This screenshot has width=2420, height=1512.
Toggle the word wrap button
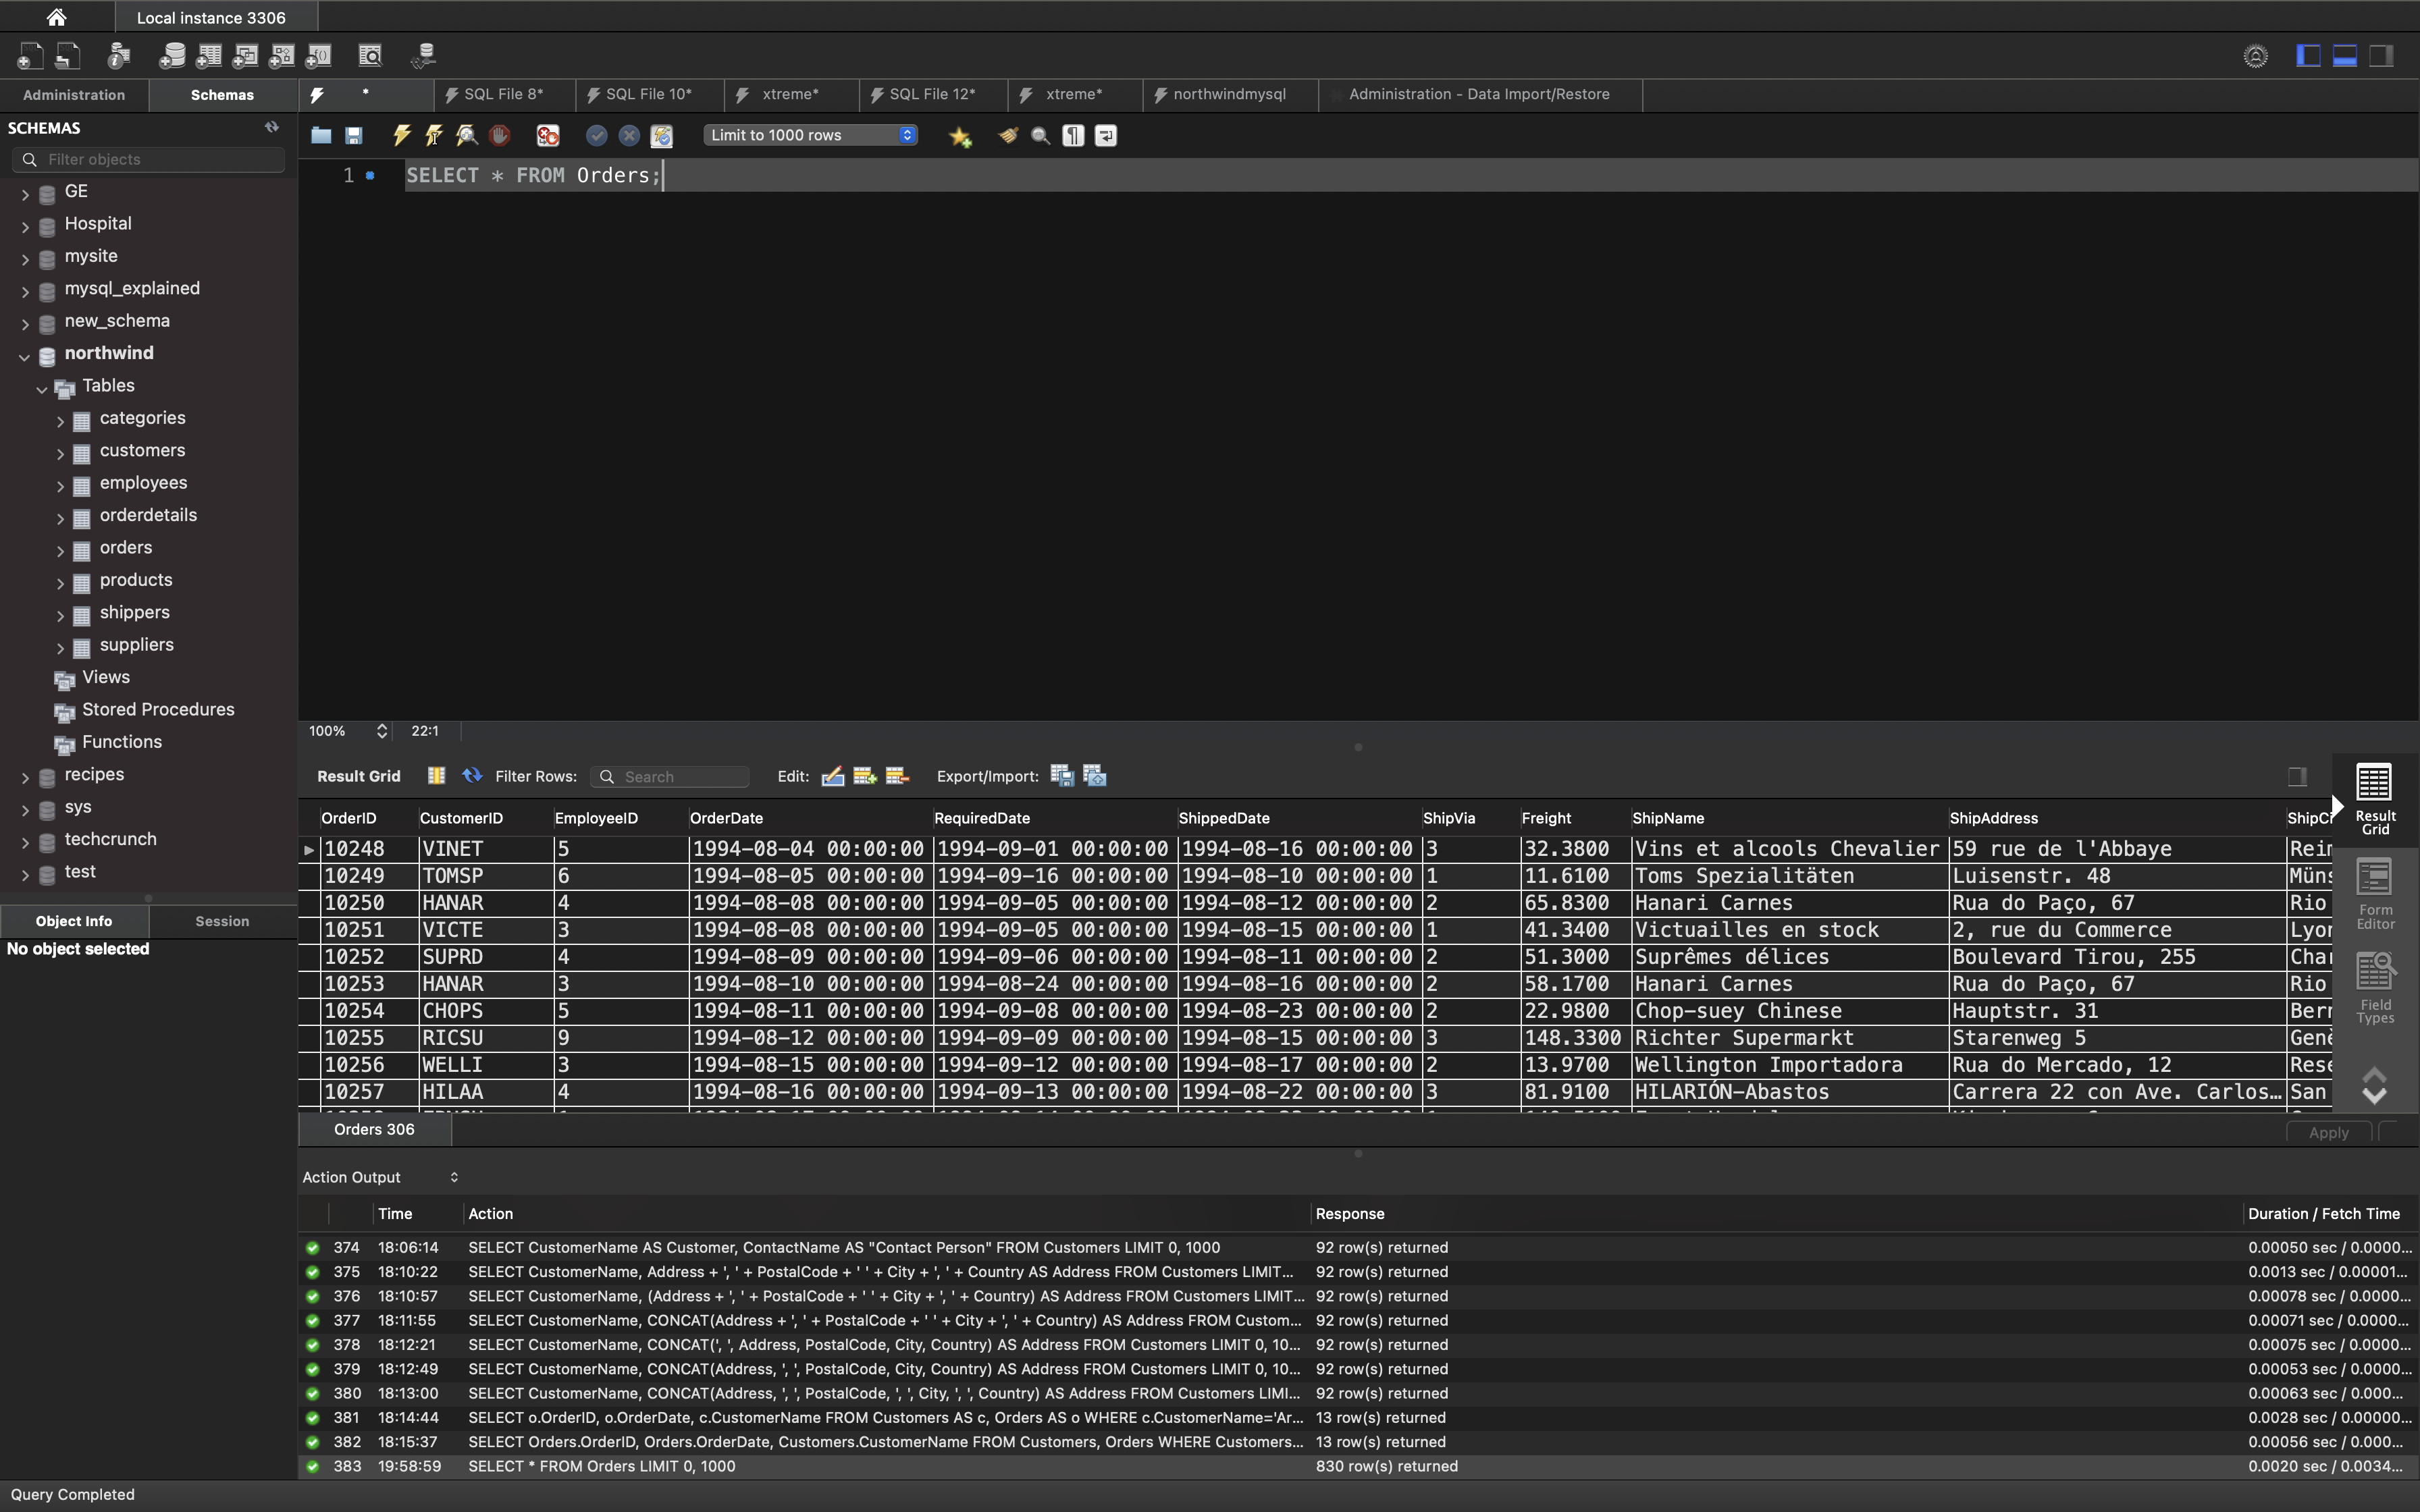click(x=1106, y=135)
